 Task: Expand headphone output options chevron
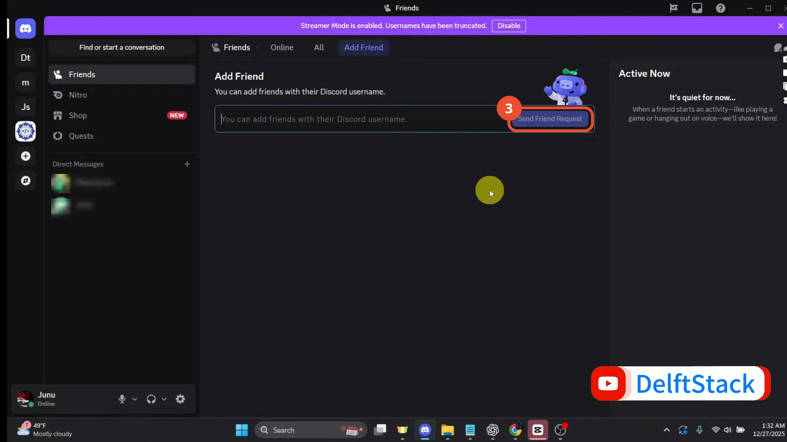(164, 399)
